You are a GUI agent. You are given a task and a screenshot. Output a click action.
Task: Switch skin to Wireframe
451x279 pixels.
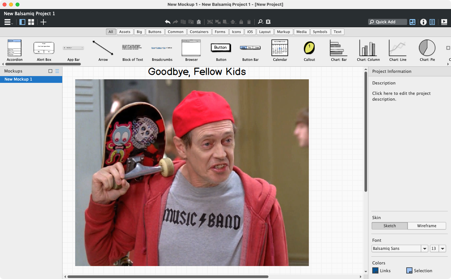point(426,226)
